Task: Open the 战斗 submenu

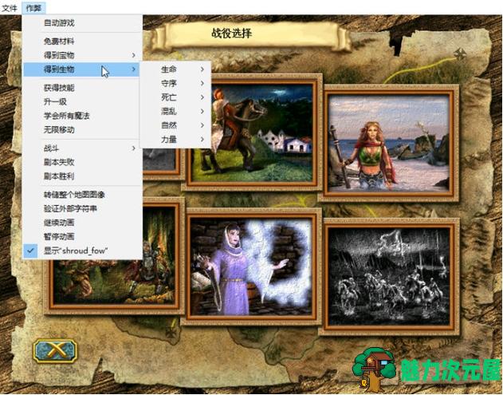Action: point(83,148)
